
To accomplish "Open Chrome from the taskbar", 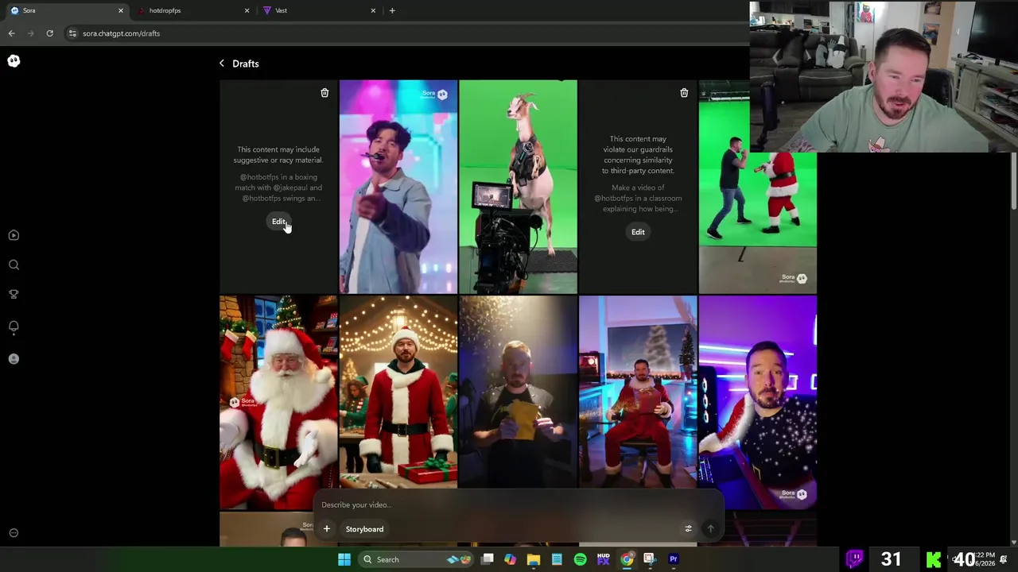I will [x=627, y=559].
